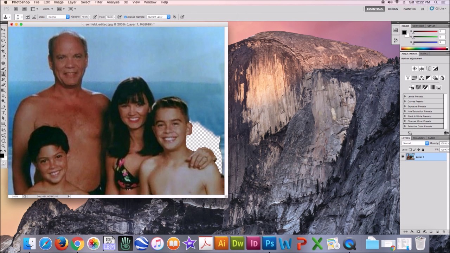Switch to the Design workspace

[393, 9]
